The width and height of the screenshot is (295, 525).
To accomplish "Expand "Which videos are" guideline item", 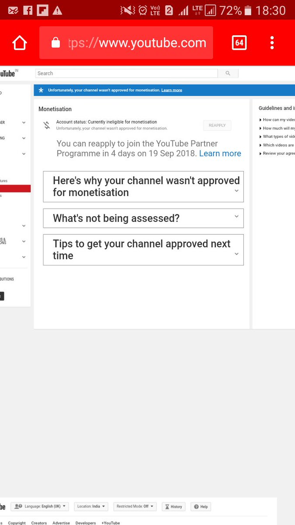I will 277,145.
